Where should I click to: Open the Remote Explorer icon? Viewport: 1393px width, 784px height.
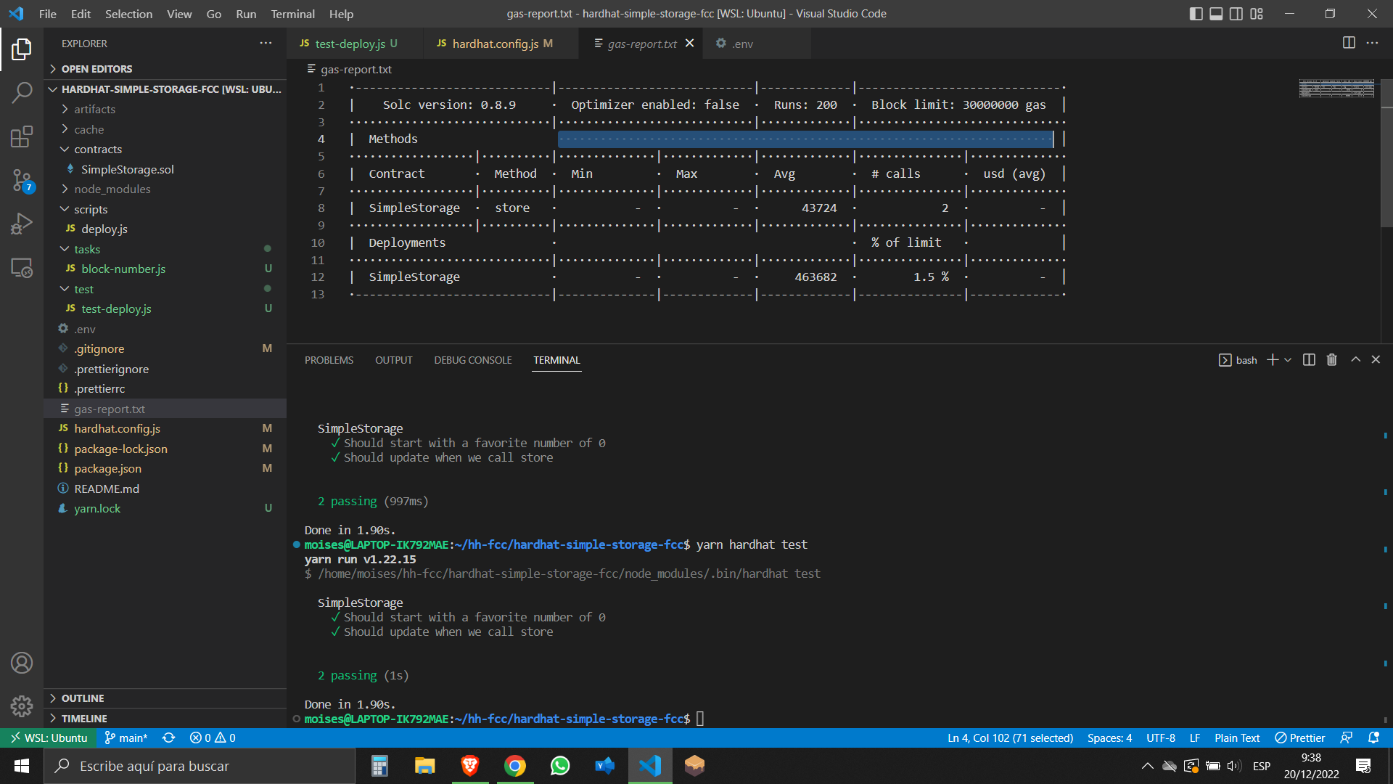[22, 268]
